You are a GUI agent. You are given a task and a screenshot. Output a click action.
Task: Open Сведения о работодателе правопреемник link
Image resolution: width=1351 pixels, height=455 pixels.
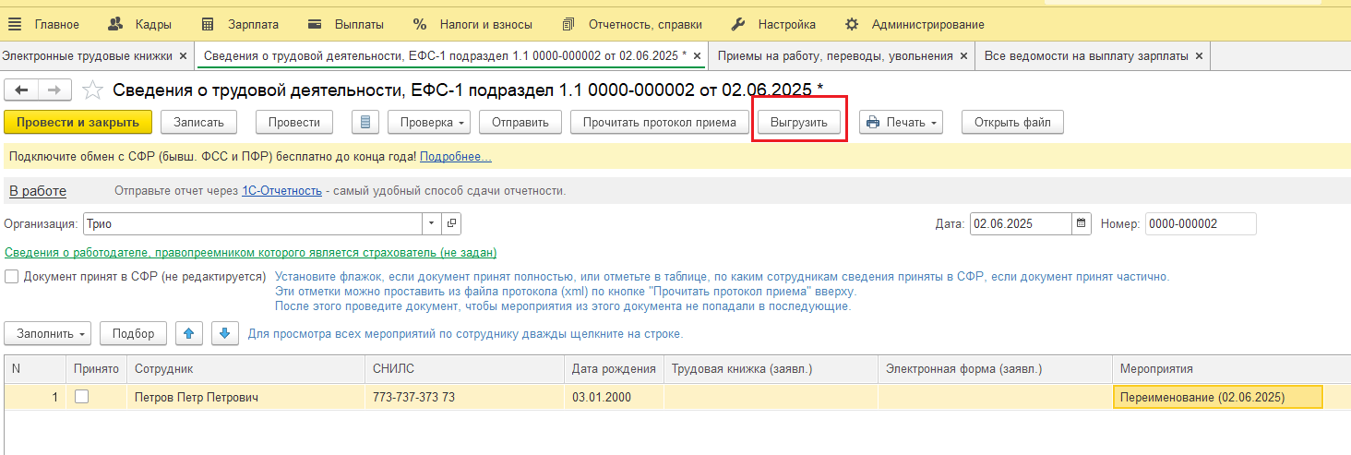click(250, 252)
